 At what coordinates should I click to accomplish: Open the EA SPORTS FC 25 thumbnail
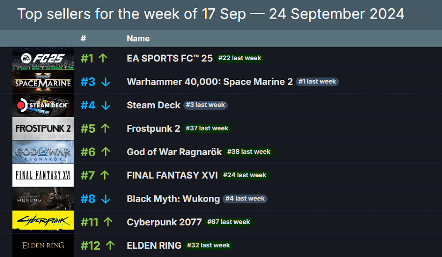(x=43, y=58)
